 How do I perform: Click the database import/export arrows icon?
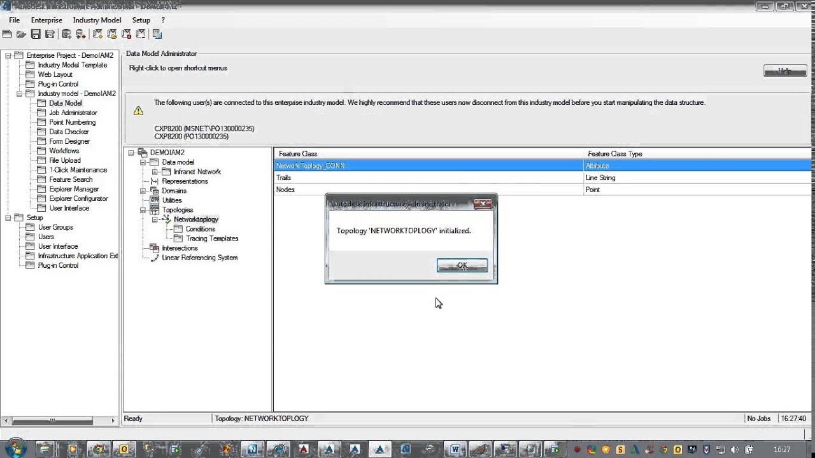(80, 34)
